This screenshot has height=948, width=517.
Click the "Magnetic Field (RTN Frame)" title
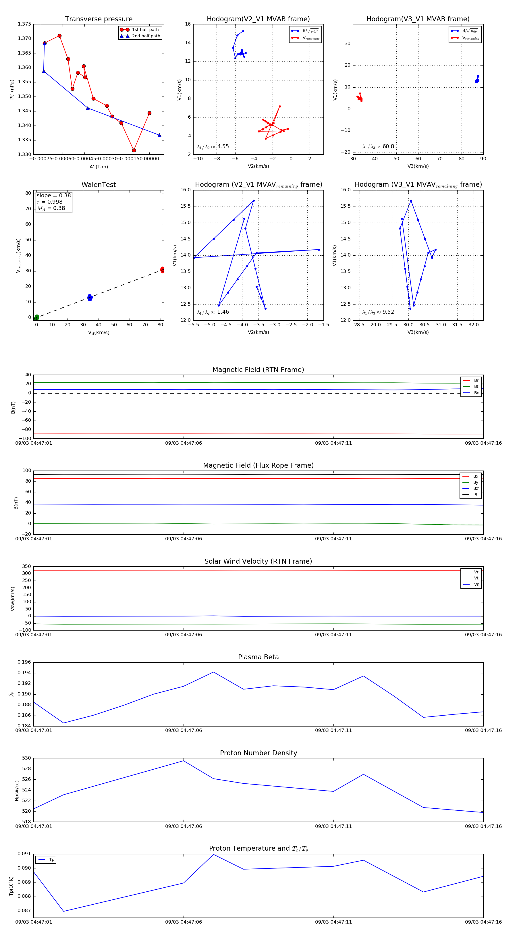point(258,370)
